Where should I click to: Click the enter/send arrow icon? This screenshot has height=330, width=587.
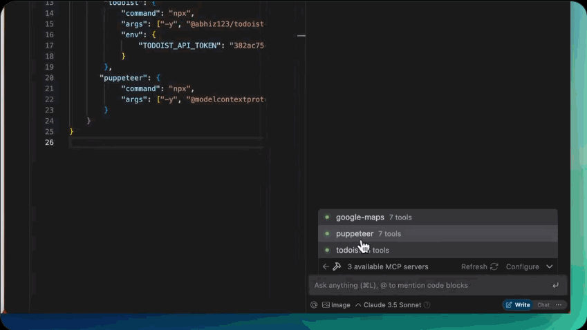tap(555, 285)
